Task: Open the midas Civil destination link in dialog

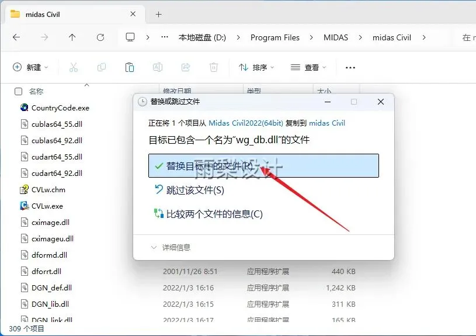Action: (x=327, y=123)
